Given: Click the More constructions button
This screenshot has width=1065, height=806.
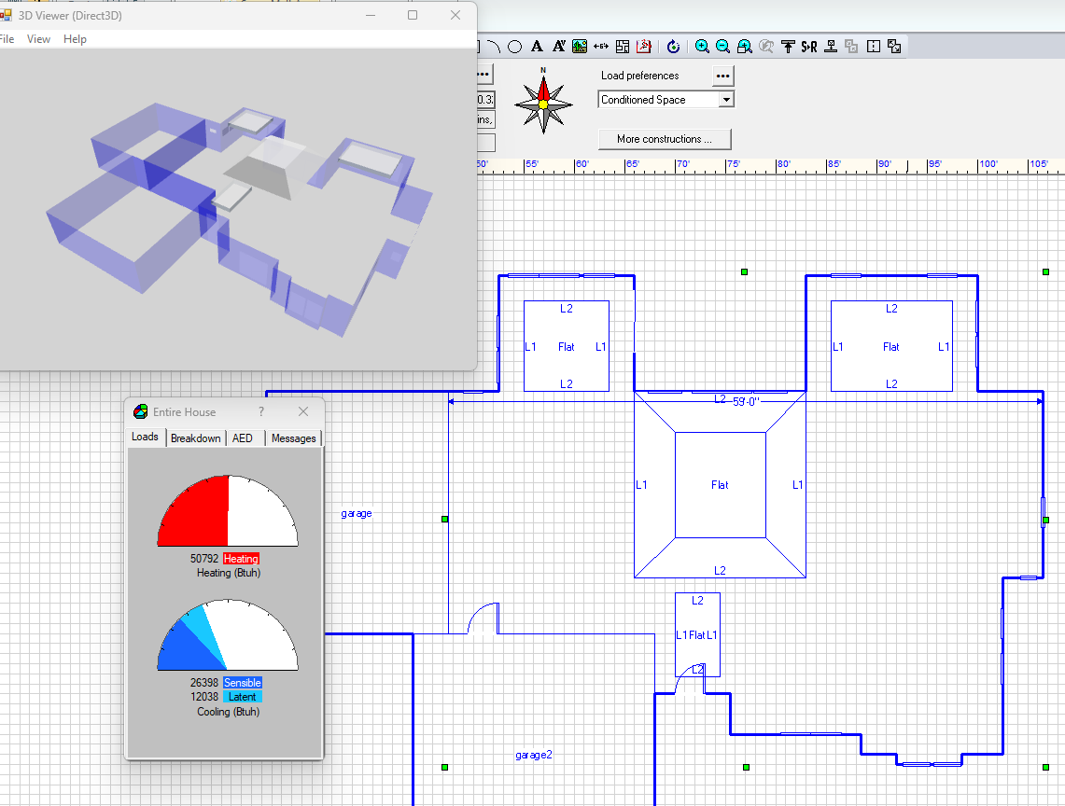Looking at the screenshot, I should coord(665,139).
